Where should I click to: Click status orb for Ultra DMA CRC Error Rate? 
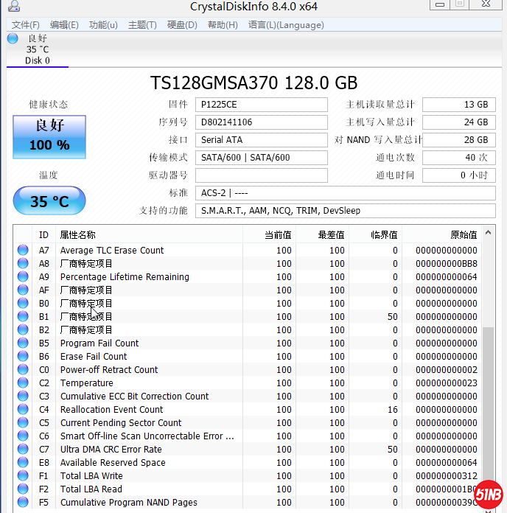tap(23, 450)
